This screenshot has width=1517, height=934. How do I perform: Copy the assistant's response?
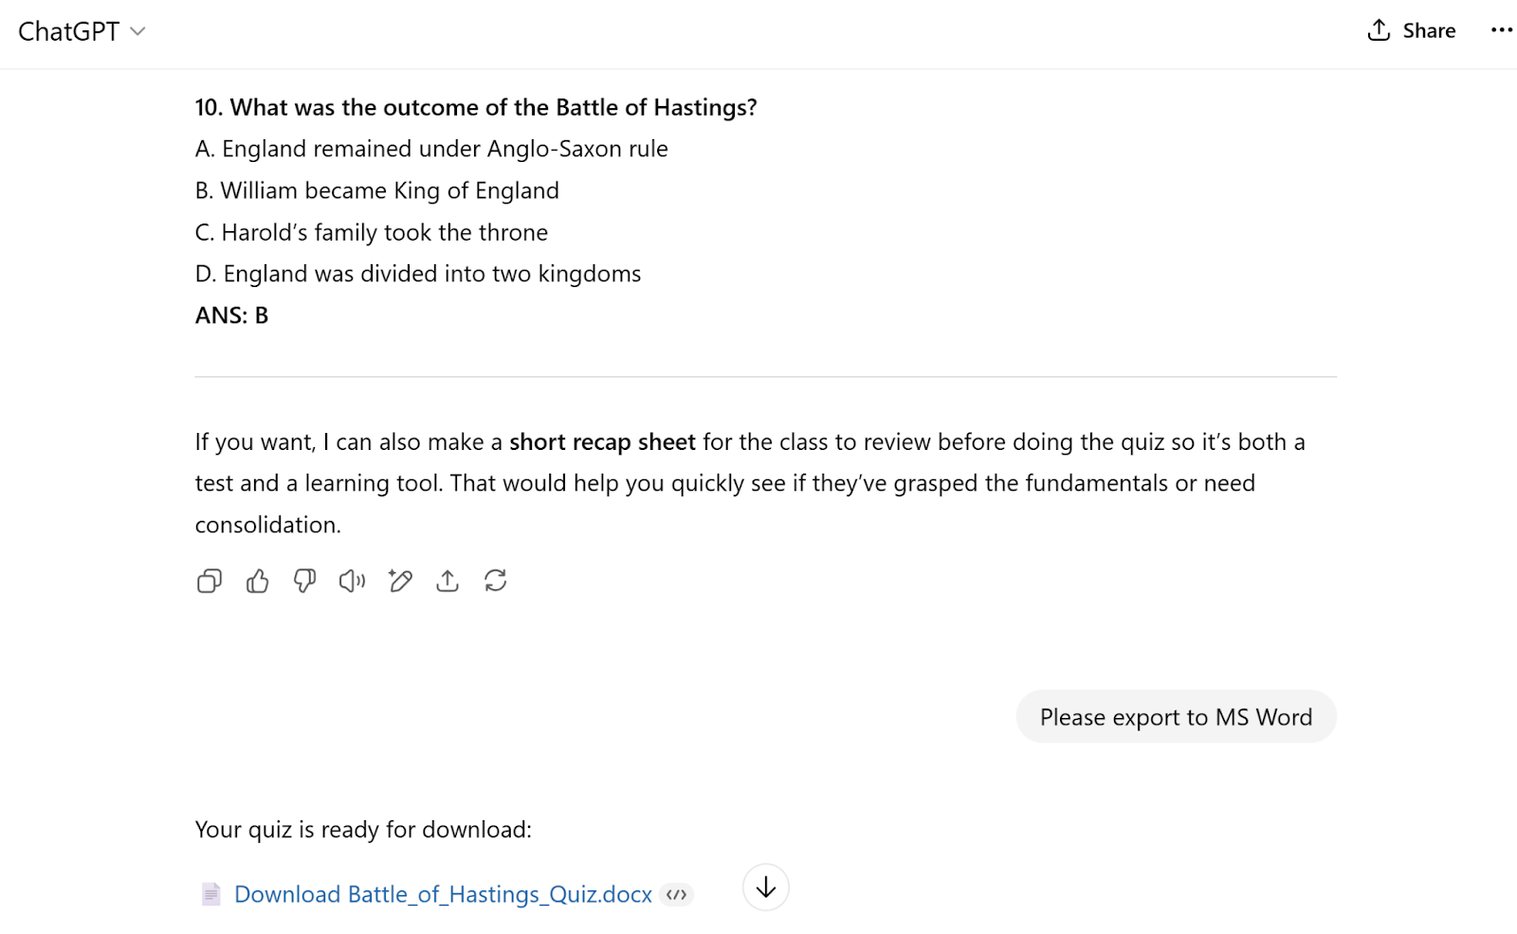point(209,581)
